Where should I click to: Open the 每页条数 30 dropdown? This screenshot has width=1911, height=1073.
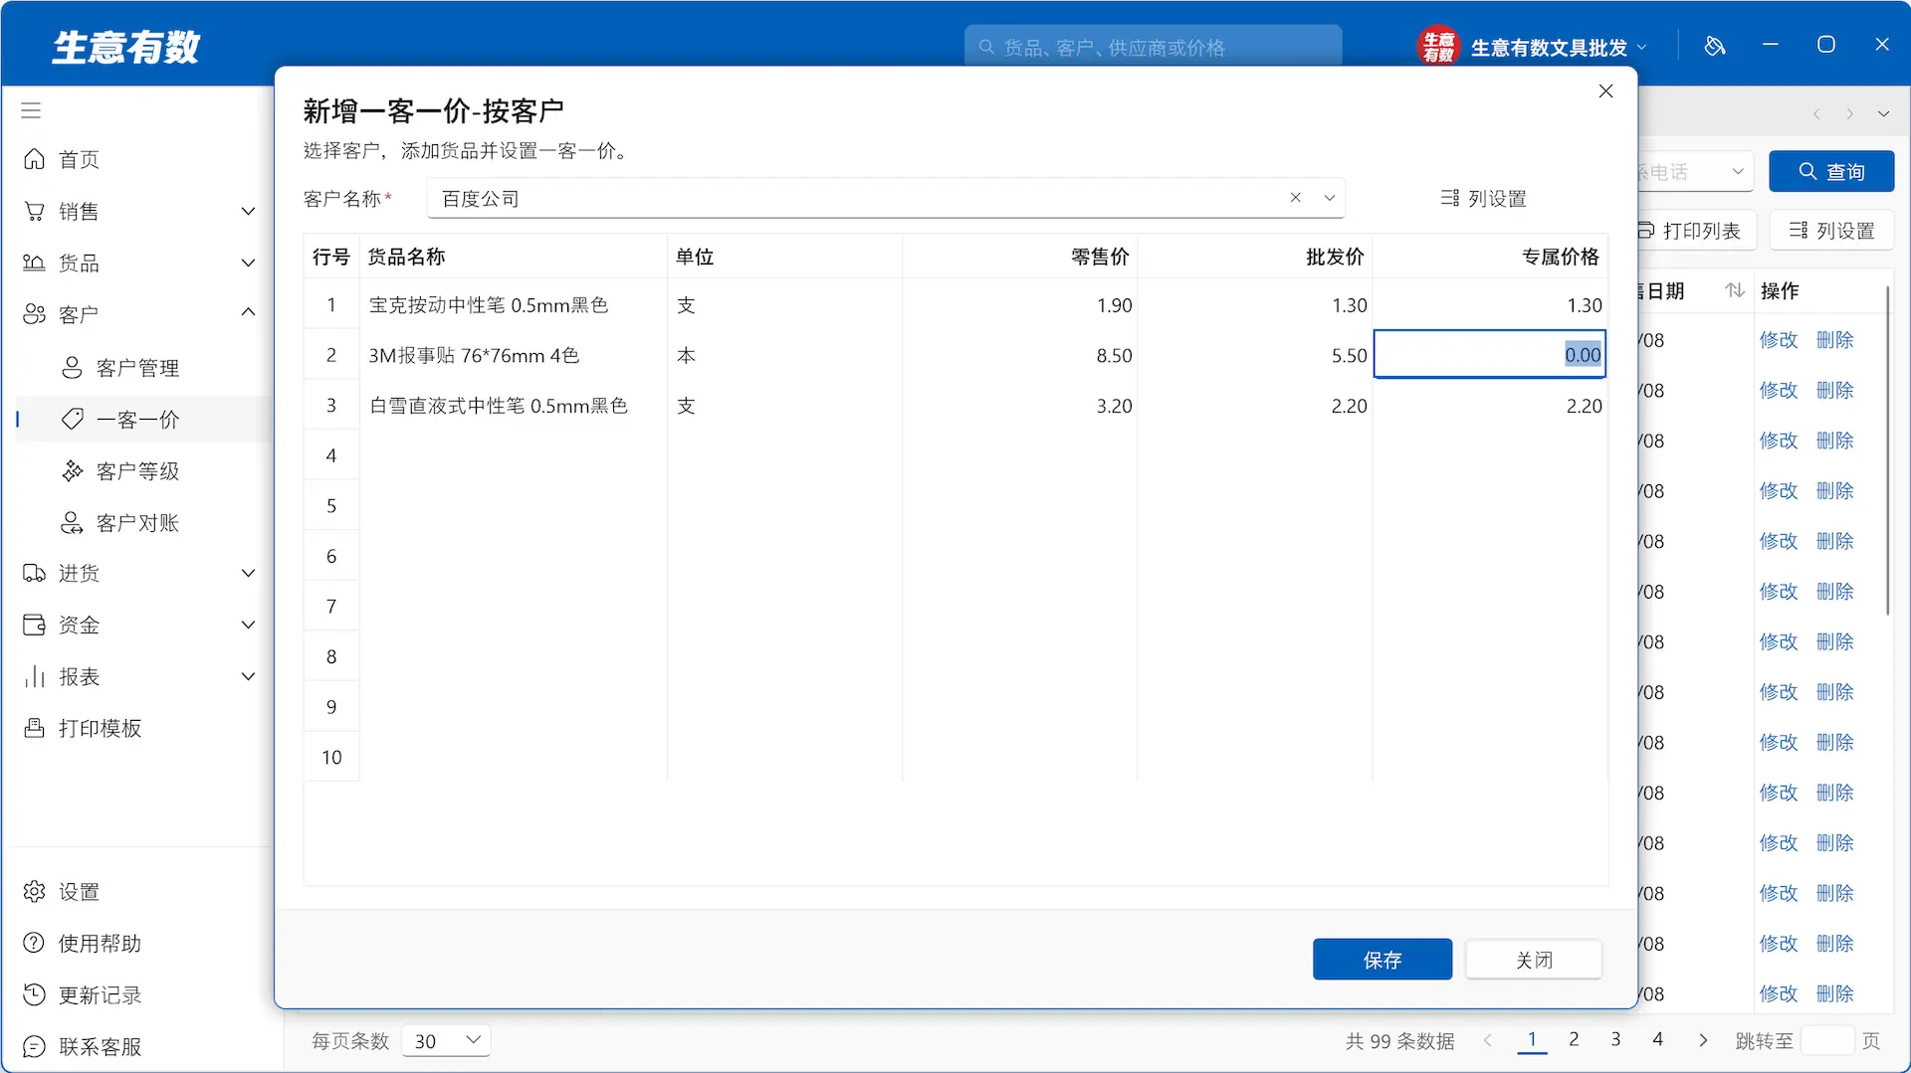(x=446, y=1040)
